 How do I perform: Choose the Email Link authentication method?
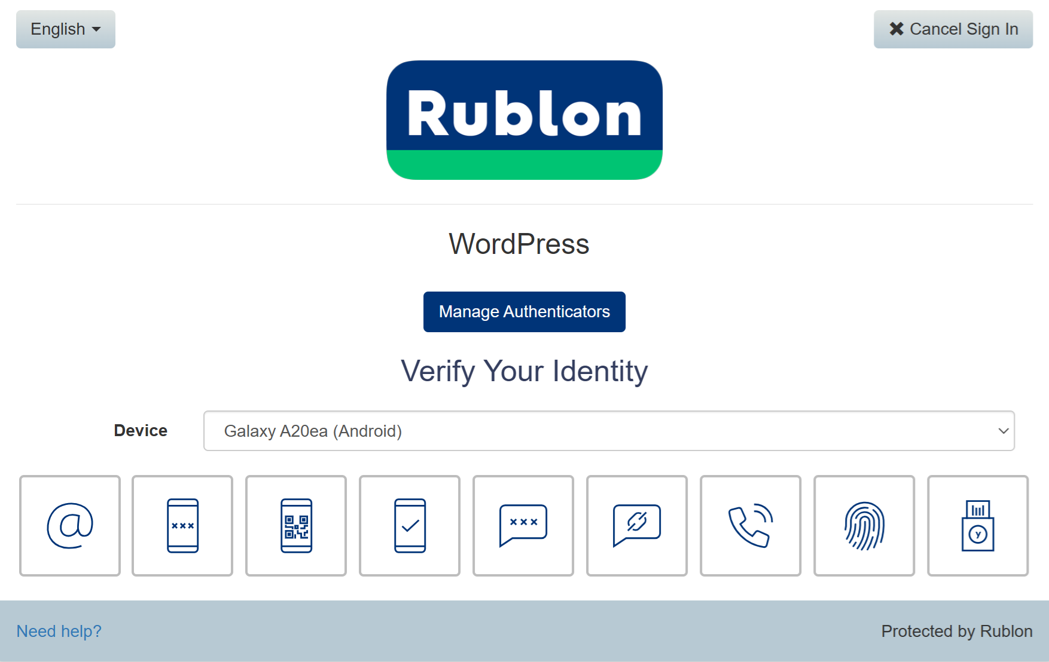point(70,526)
